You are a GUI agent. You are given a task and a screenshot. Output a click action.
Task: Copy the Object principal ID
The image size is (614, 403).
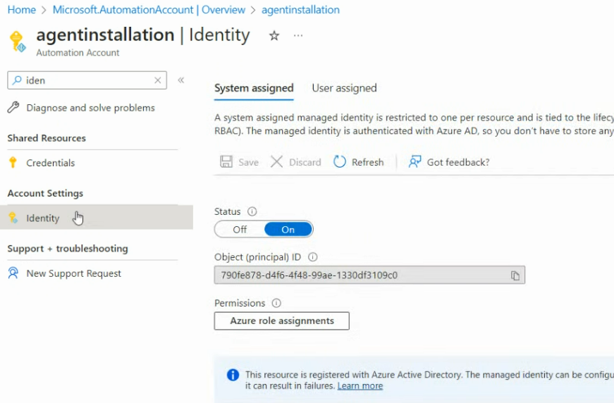(x=515, y=275)
